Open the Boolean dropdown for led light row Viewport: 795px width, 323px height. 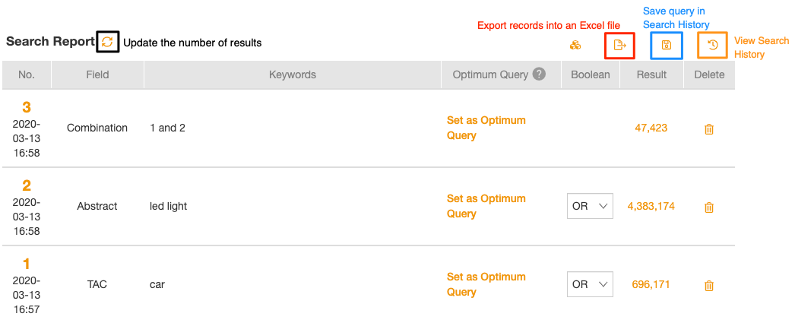pyautogui.click(x=590, y=206)
